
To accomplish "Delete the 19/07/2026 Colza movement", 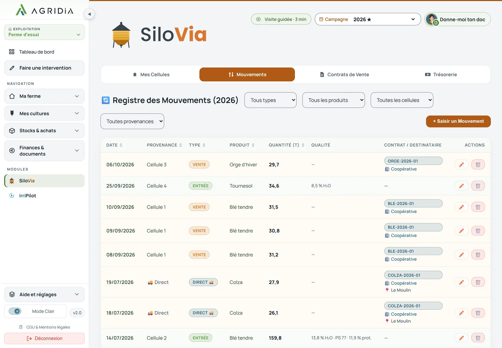I will click(478, 282).
